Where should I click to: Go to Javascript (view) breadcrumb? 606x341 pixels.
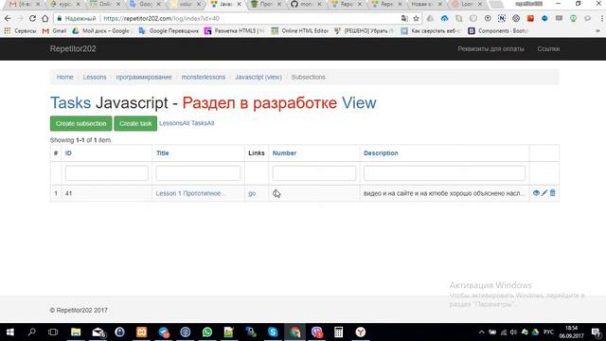pyautogui.click(x=258, y=77)
